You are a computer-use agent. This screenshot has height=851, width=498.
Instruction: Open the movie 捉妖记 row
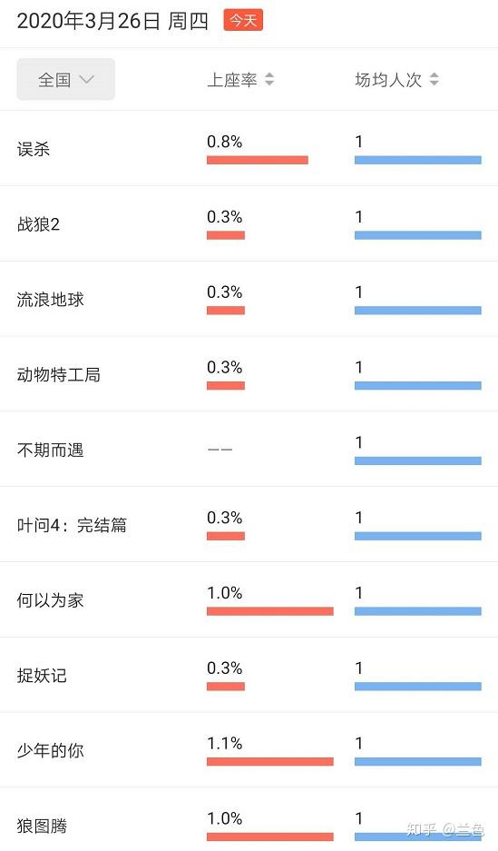click(249, 675)
